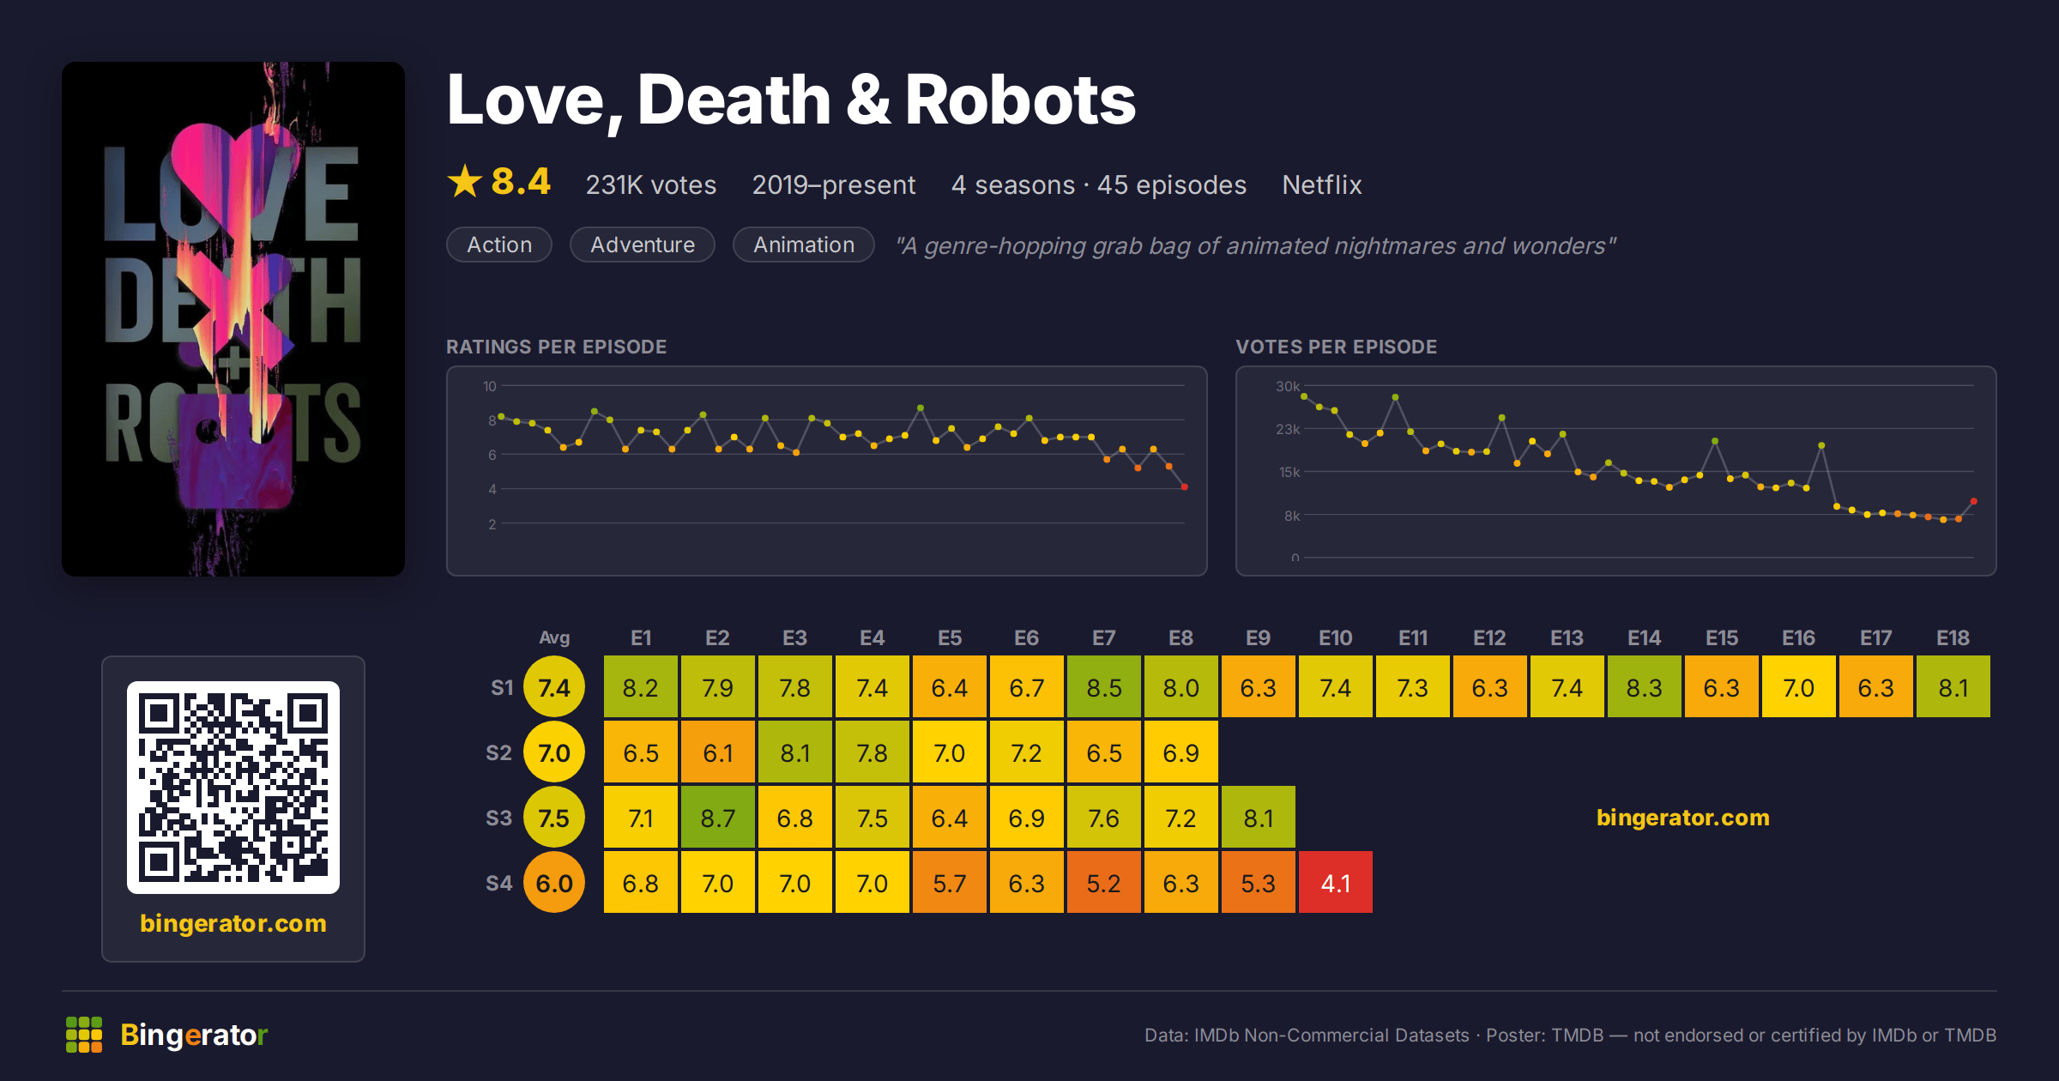Select the Adventure genre tag
The width and height of the screenshot is (2059, 1081).
pyautogui.click(x=643, y=245)
